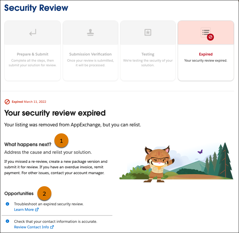The width and height of the screenshot is (239, 233).
Task: Click the orange callout marker numbered 1
Action: [x=62, y=141]
